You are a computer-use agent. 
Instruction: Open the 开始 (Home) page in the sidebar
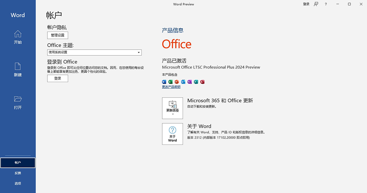(18, 37)
